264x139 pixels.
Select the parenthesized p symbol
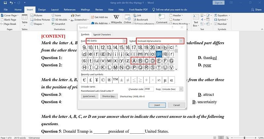coord(159,54)
